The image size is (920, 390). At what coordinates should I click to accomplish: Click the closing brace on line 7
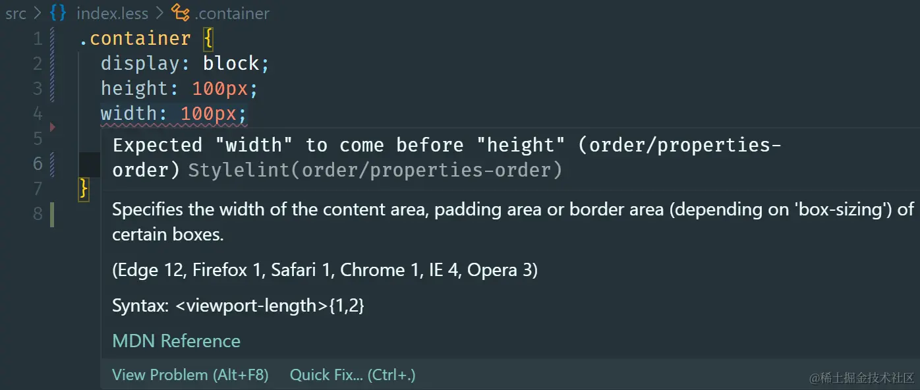pos(83,189)
